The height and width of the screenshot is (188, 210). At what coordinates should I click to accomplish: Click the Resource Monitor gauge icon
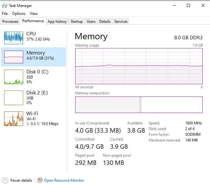[40, 180]
